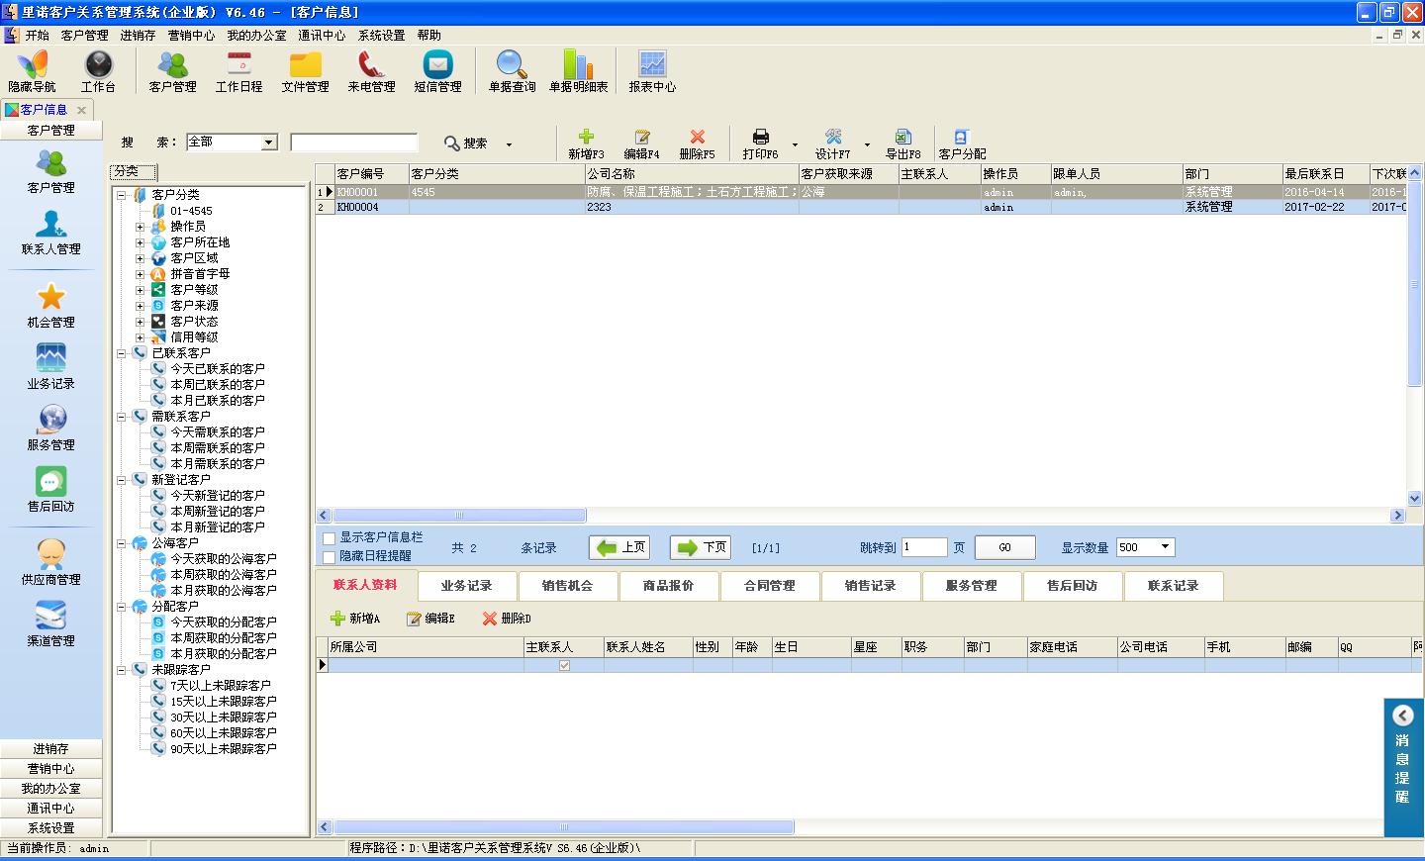Collapse the 客户分类 tree node
Viewport: 1425px width, 861px height.
click(x=122, y=195)
